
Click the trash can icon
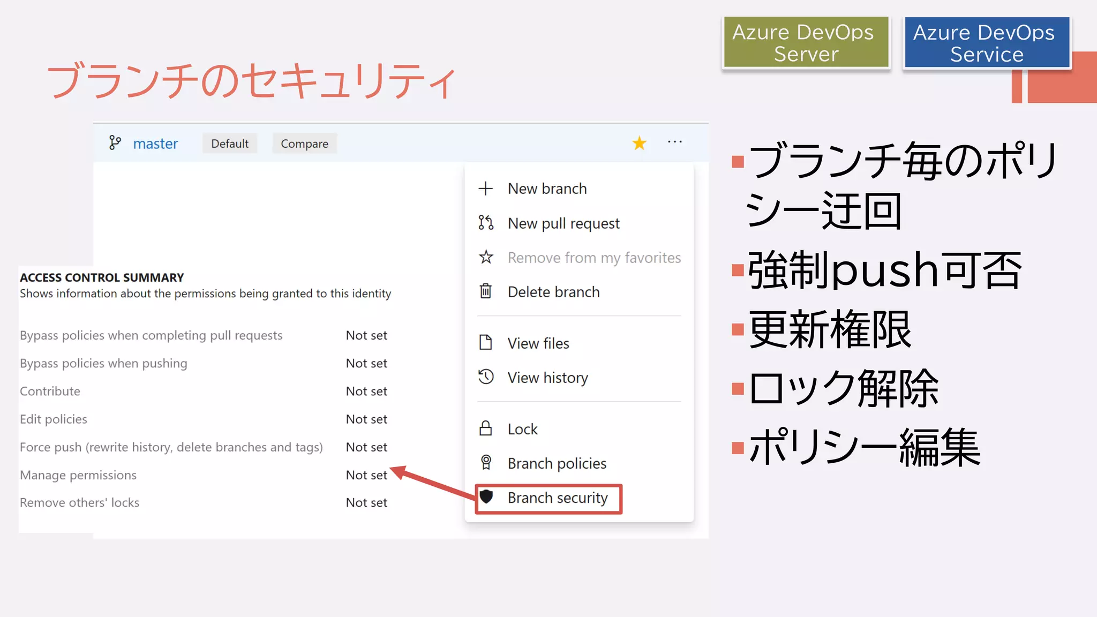[485, 291]
